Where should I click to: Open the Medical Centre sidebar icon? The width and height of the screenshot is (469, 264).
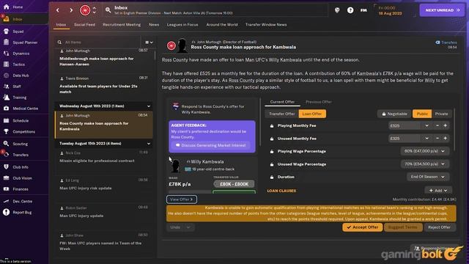coord(7,109)
